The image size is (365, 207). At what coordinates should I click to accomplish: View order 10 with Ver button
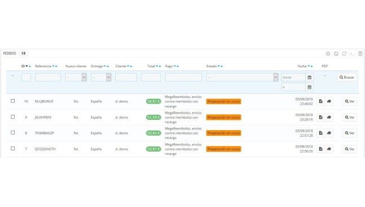(350, 101)
